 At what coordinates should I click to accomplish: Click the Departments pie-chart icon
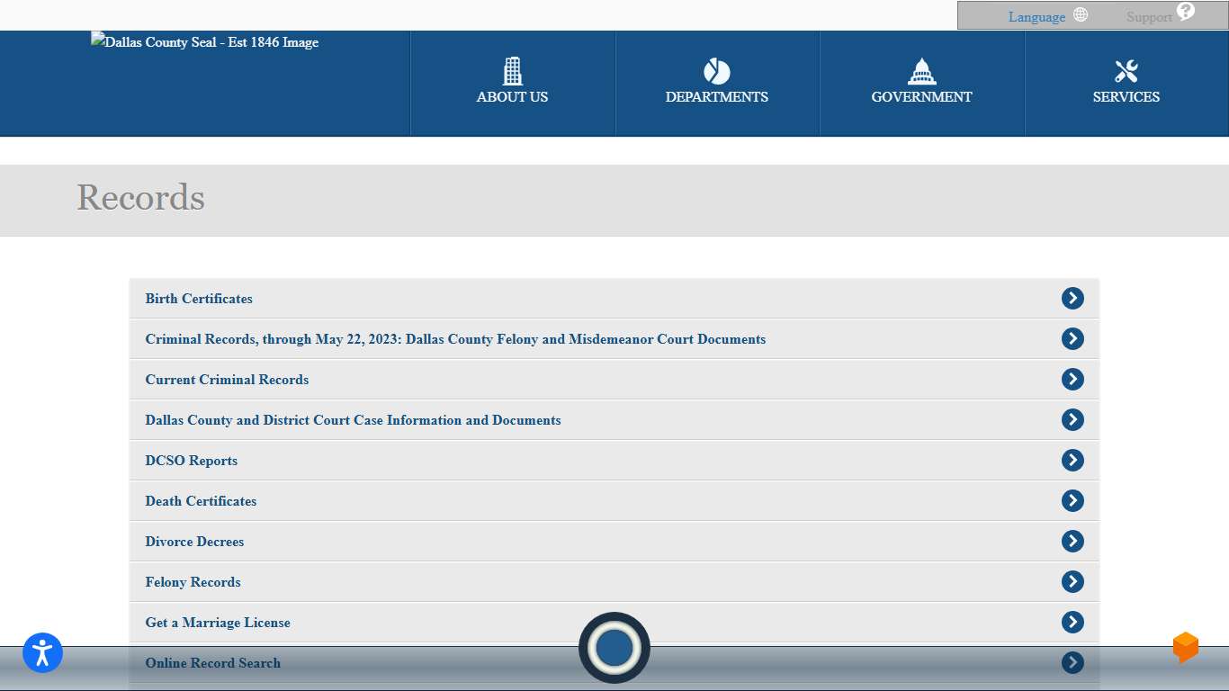tap(716, 71)
